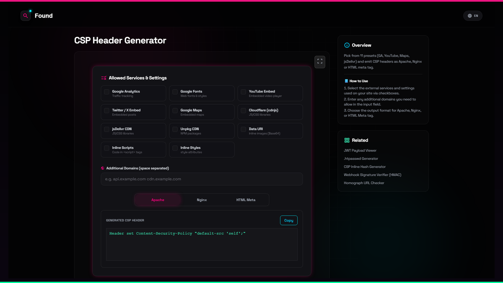
Task: Open the EN language selector
Action: click(x=473, y=16)
